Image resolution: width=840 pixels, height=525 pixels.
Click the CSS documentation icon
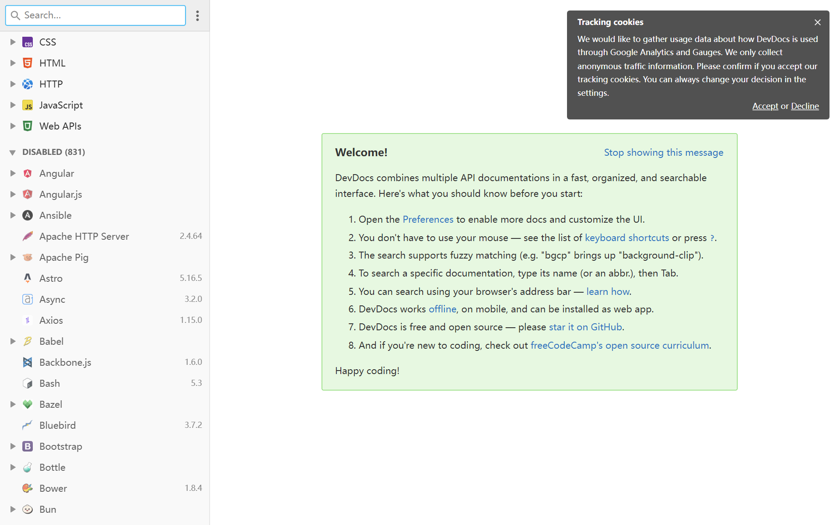click(28, 42)
